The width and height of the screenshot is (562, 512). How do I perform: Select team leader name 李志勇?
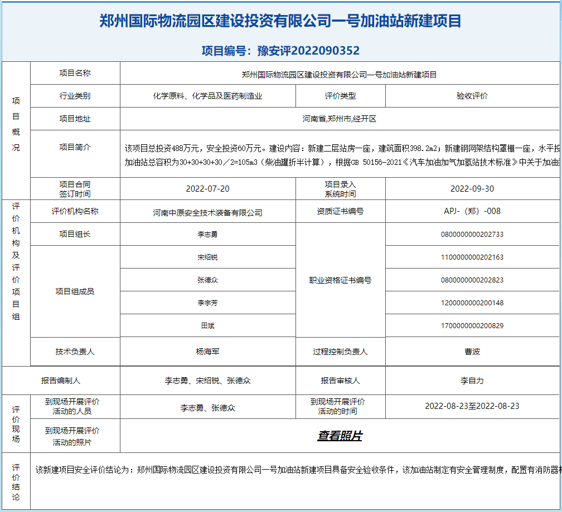(208, 235)
